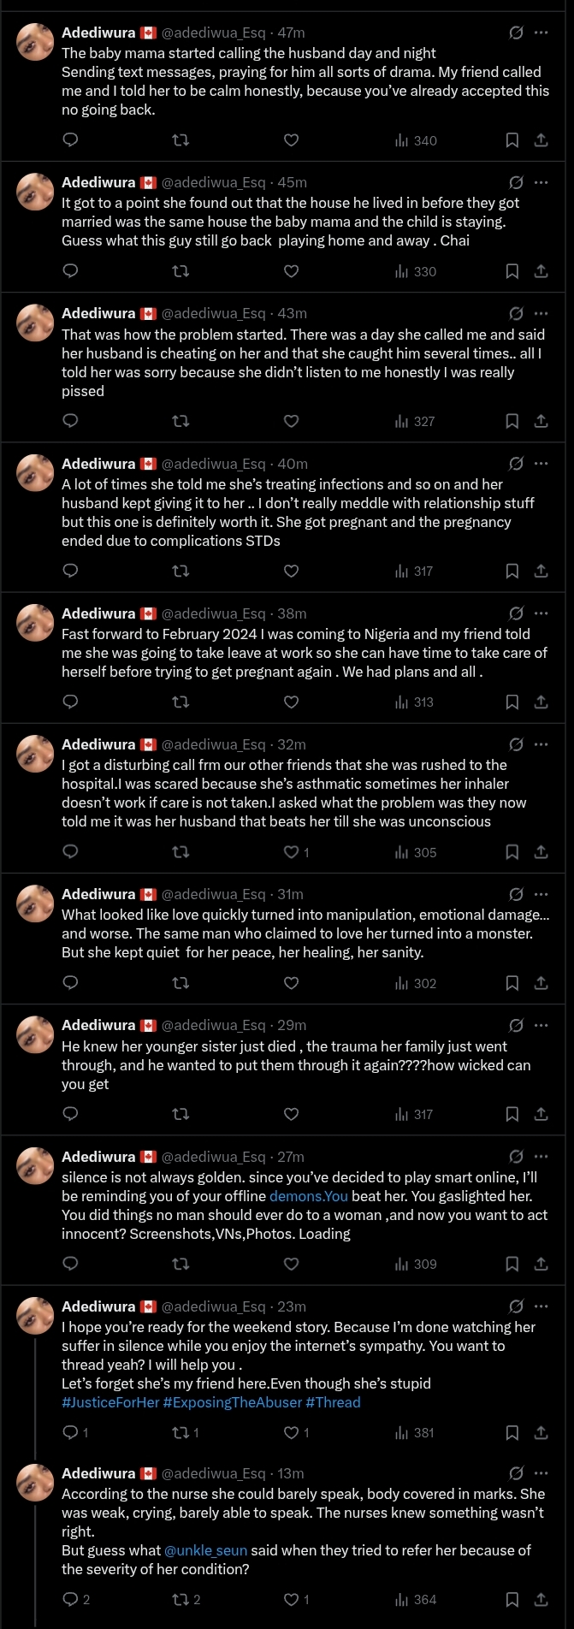The height and width of the screenshot is (1629, 574).
Task: Repost the 'playing home and away' tweet
Action: [180, 271]
